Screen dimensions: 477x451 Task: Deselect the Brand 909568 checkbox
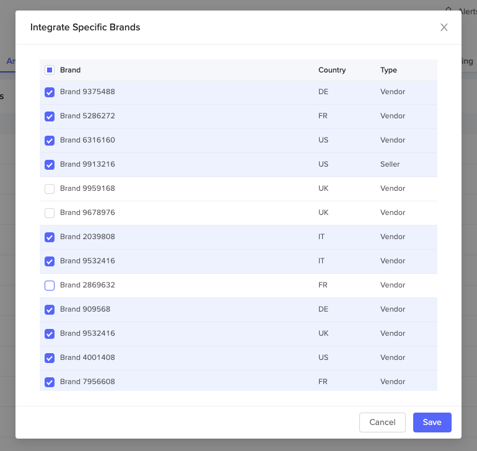(x=50, y=310)
